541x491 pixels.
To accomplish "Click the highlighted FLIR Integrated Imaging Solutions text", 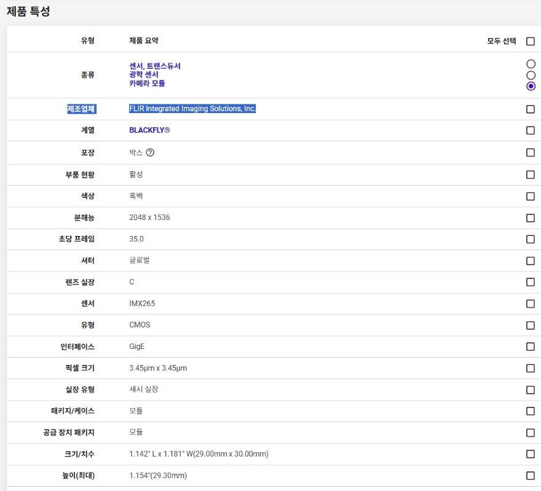I will click(x=192, y=109).
